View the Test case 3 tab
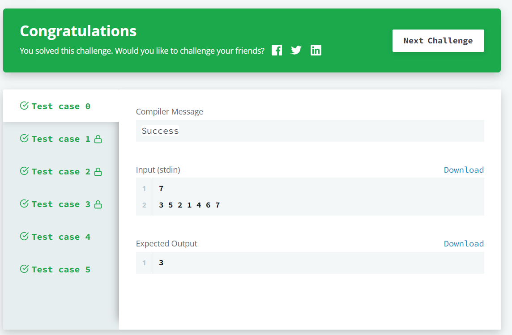The image size is (512, 335). 61,204
